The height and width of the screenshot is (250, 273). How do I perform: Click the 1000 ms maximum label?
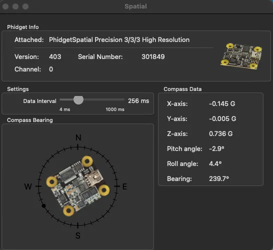tap(115, 109)
